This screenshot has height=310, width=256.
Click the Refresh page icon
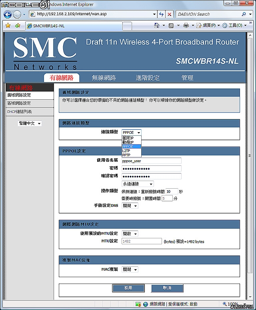click(x=162, y=14)
